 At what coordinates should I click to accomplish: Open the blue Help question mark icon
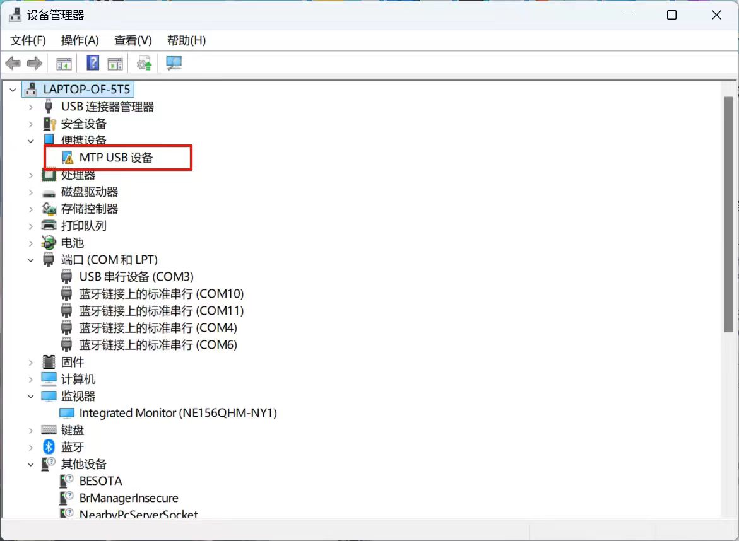pyautogui.click(x=93, y=62)
